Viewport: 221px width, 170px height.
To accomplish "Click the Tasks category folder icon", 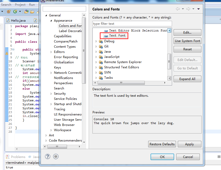I will pos(101,78).
